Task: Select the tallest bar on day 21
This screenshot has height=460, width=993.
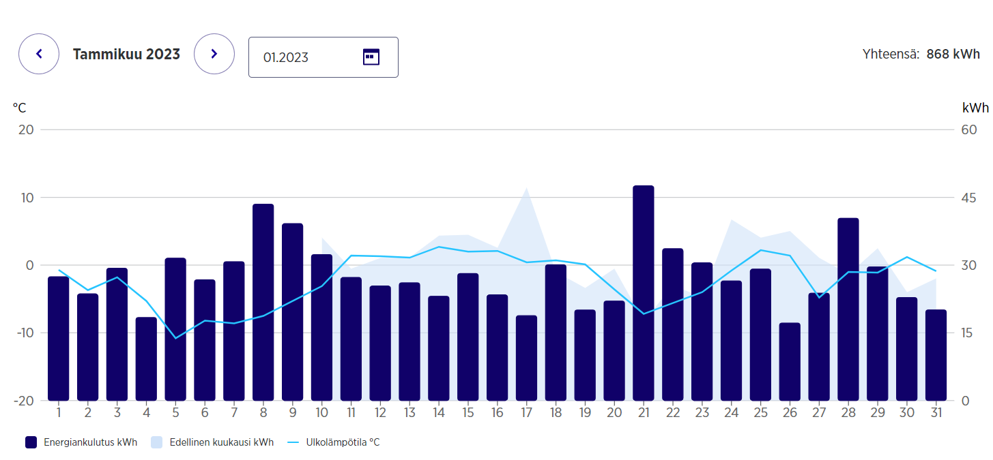Action: 643,293
